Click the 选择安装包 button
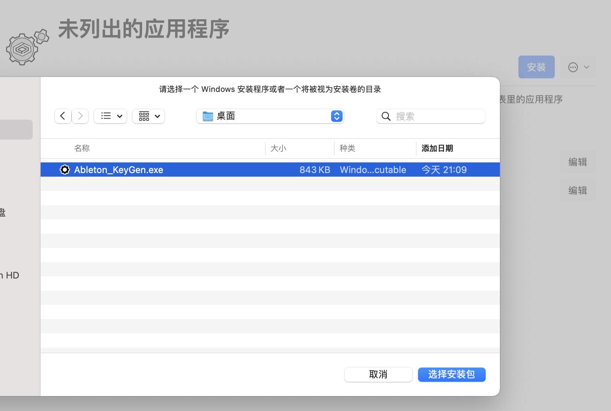Image resolution: width=611 pixels, height=411 pixels. point(451,375)
